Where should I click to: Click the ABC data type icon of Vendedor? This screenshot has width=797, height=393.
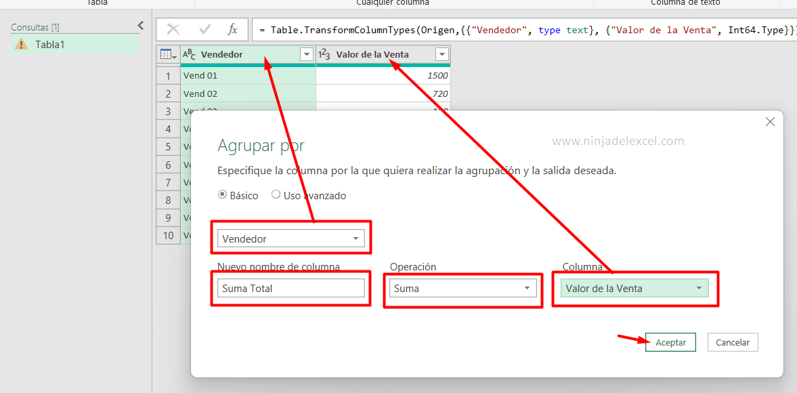pos(189,55)
